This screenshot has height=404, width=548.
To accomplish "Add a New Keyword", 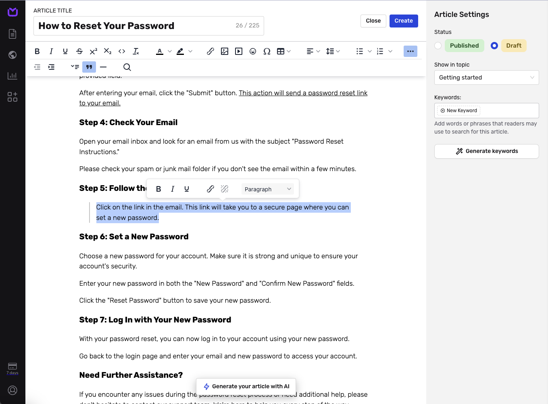I will point(459,111).
